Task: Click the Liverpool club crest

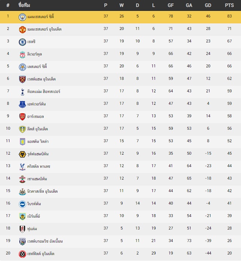Action: [22, 55]
